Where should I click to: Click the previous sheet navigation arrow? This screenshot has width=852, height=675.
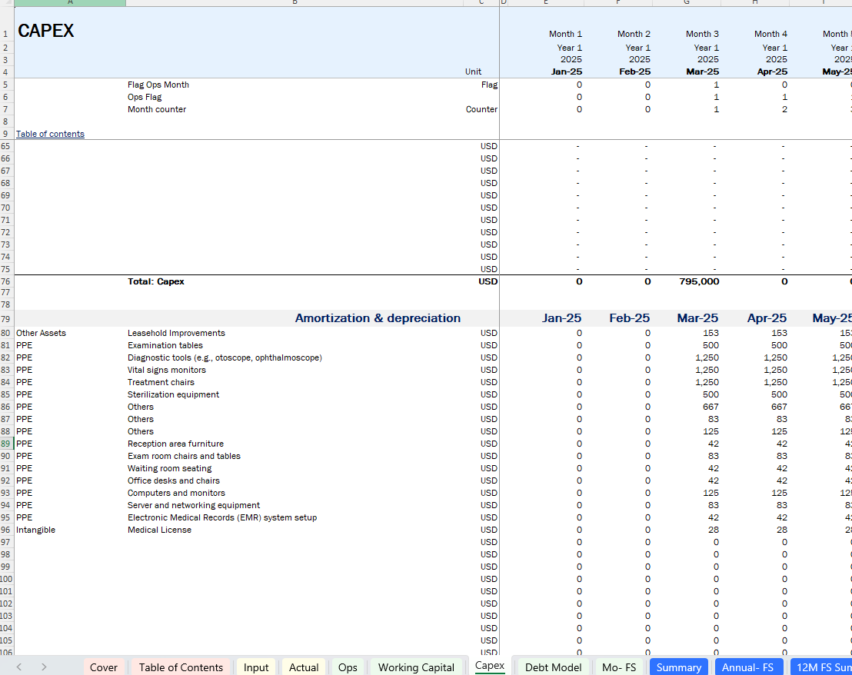coord(19,667)
